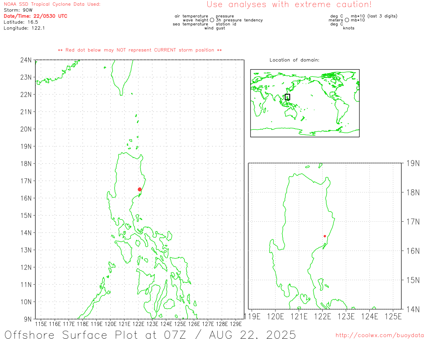Click the red dot warning note above map
This screenshot has width=424, height=339.
140,50
